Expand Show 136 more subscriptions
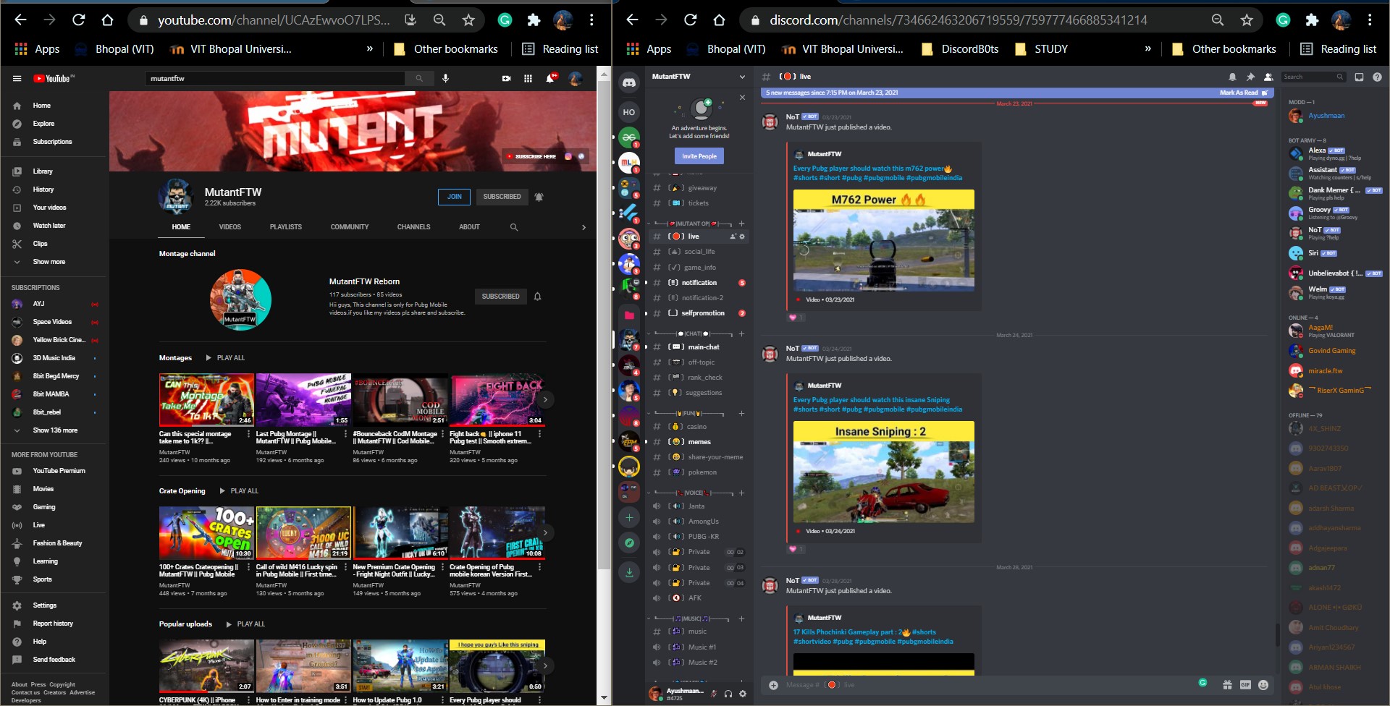Image resolution: width=1390 pixels, height=706 pixels. coord(55,430)
